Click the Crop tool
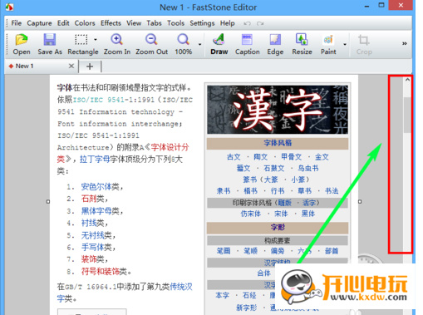This screenshot has height=315, width=423. [x=364, y=44]
